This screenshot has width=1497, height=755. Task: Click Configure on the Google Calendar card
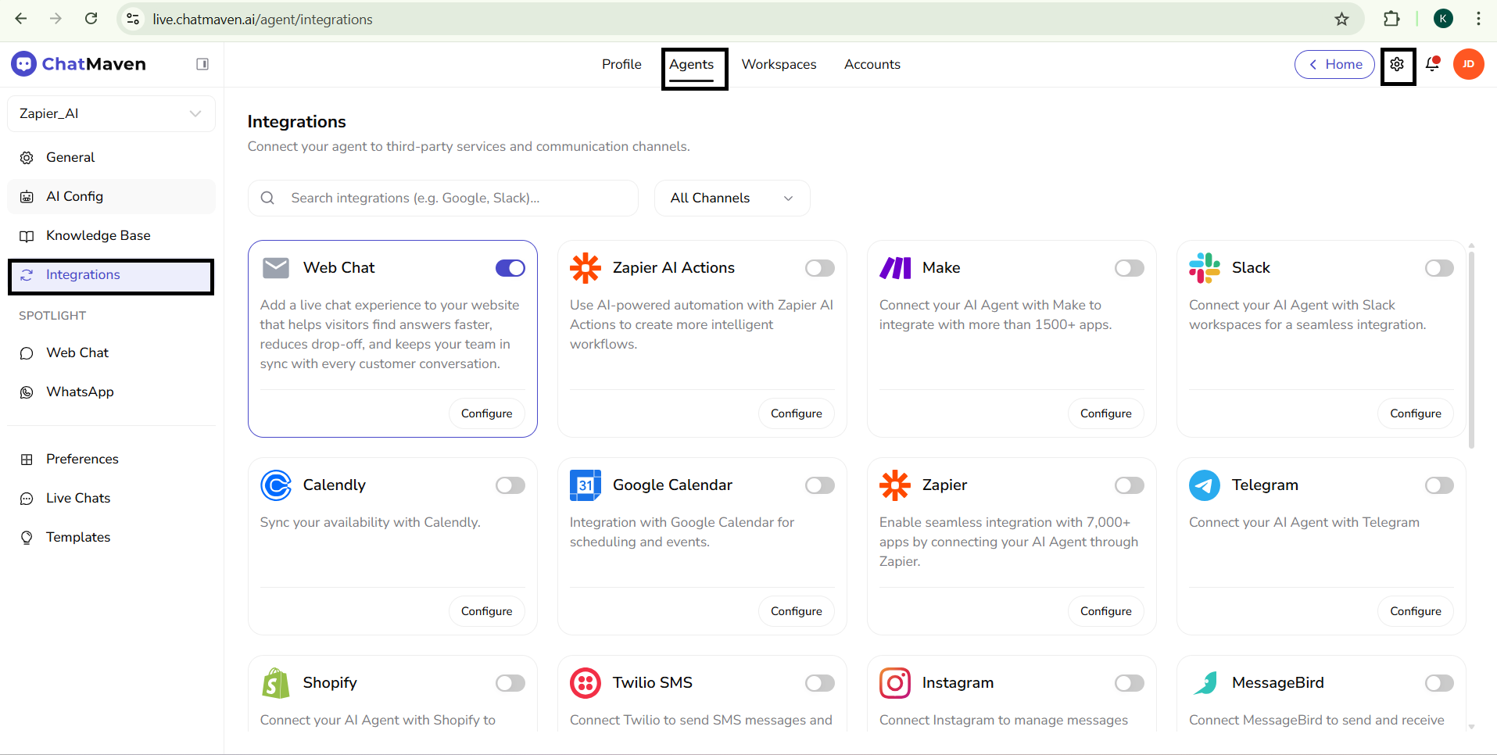tap(795, 610)
